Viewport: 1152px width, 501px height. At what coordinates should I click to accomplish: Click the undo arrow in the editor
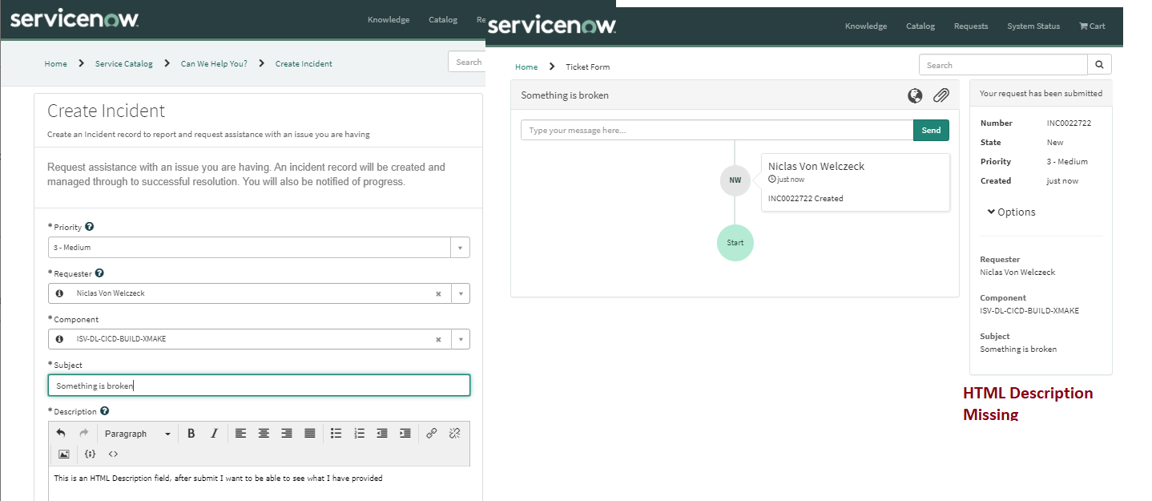pyautogui.click(x=63, y=433)
